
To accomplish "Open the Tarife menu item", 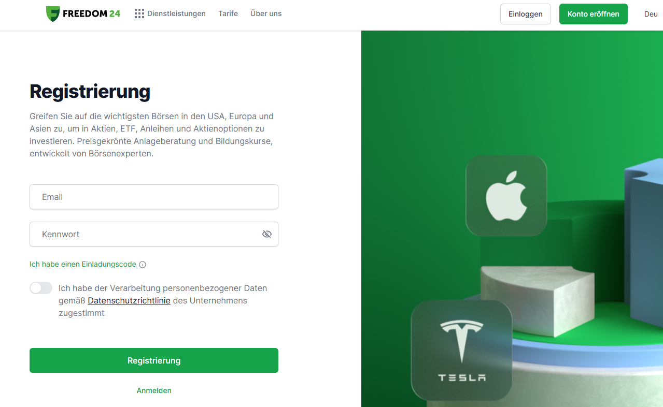I will (x=228, y=13).
